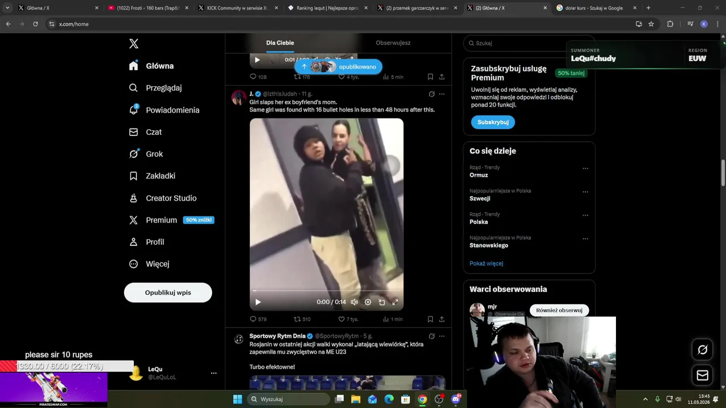Open Windows Start button
This screenshot has height=408, width=726.
coord(238,399)
